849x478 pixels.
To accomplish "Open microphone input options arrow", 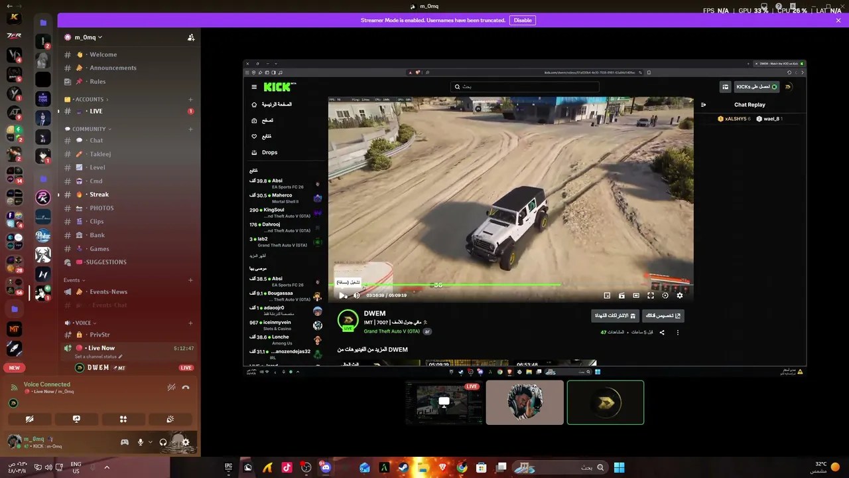I will click(151, 442).
